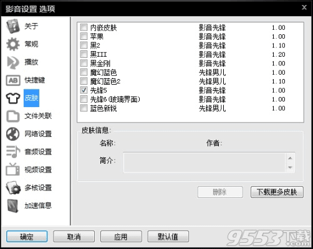313x249 pixels.
Task: Click the 简介 description text box
Action: point(205,162)
